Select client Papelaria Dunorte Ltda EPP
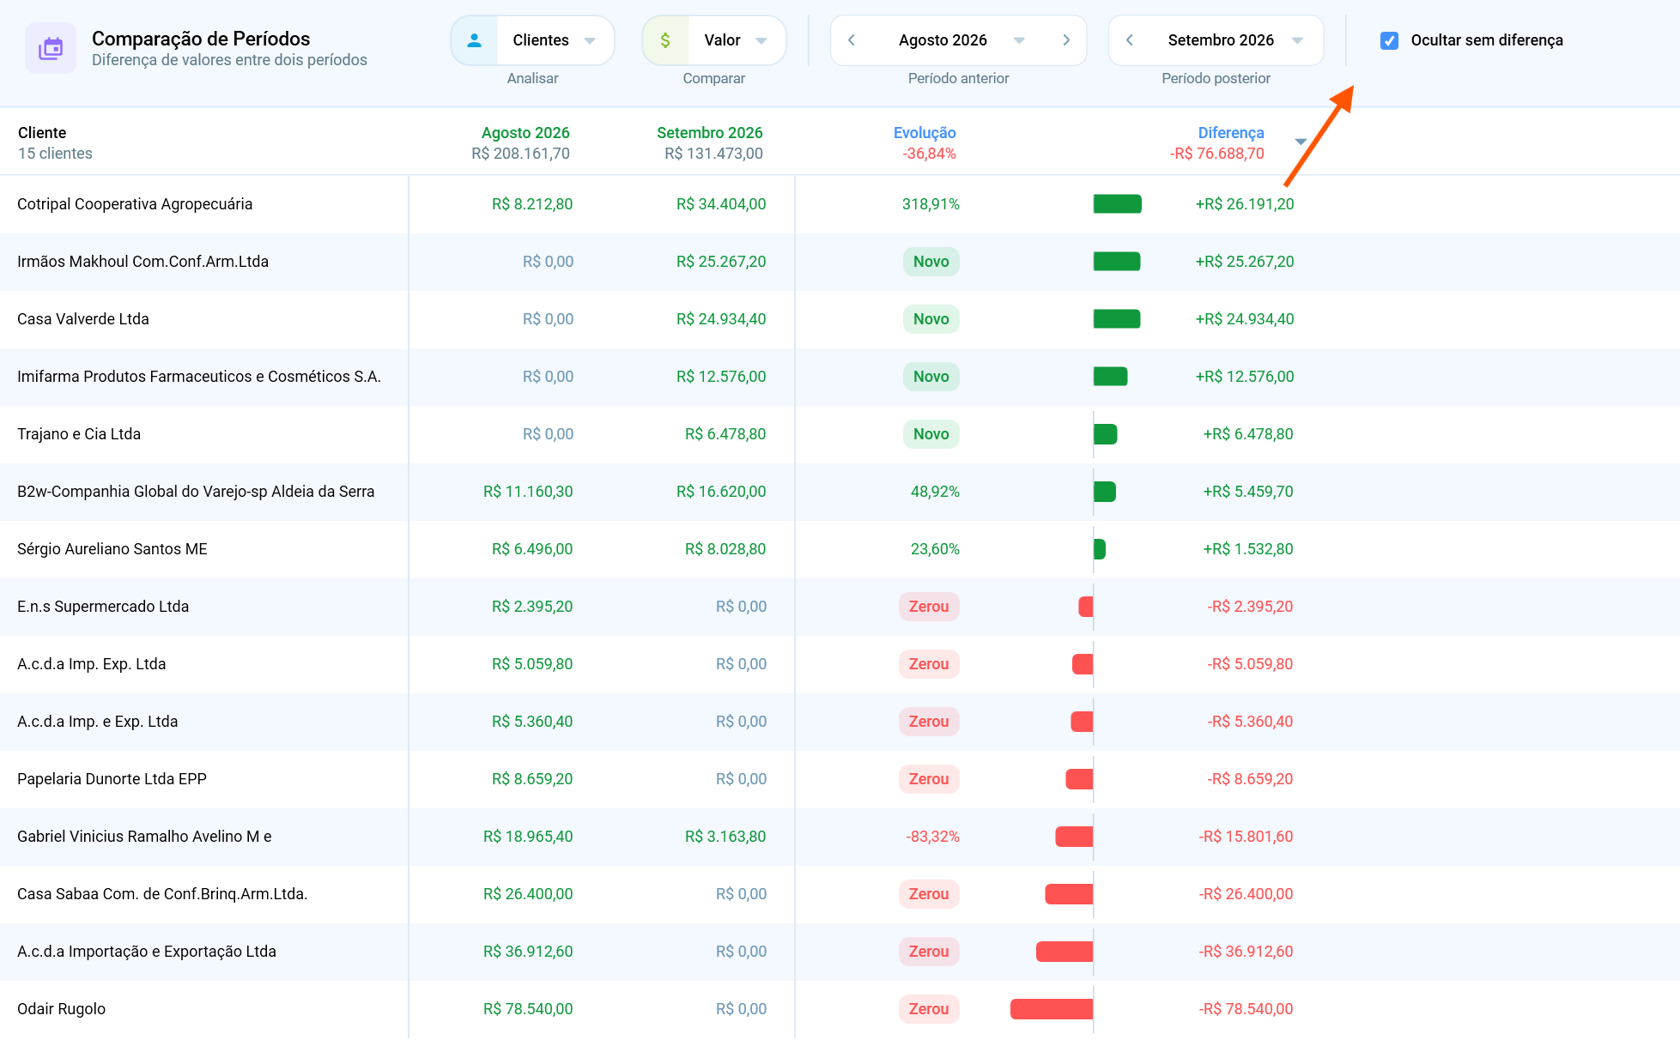The width and height of the screenshot is (1680, 1058). (x=112, y=779)
